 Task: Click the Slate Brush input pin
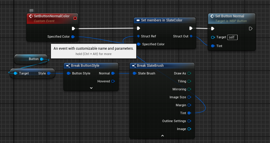point(135,73)
